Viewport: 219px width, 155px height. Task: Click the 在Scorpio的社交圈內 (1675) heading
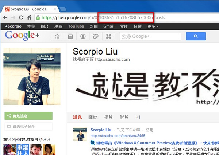(27, 139)
